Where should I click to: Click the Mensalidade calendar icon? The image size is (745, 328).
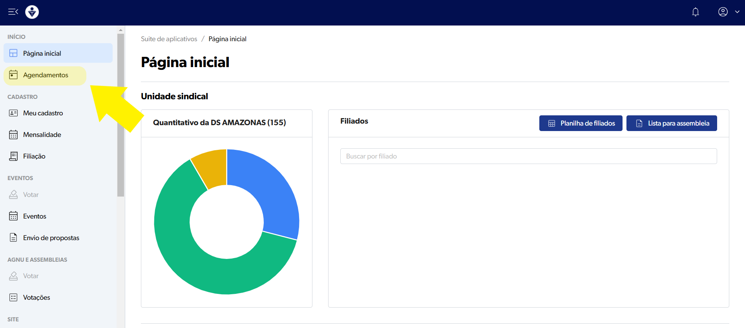[x=13, y=135]
